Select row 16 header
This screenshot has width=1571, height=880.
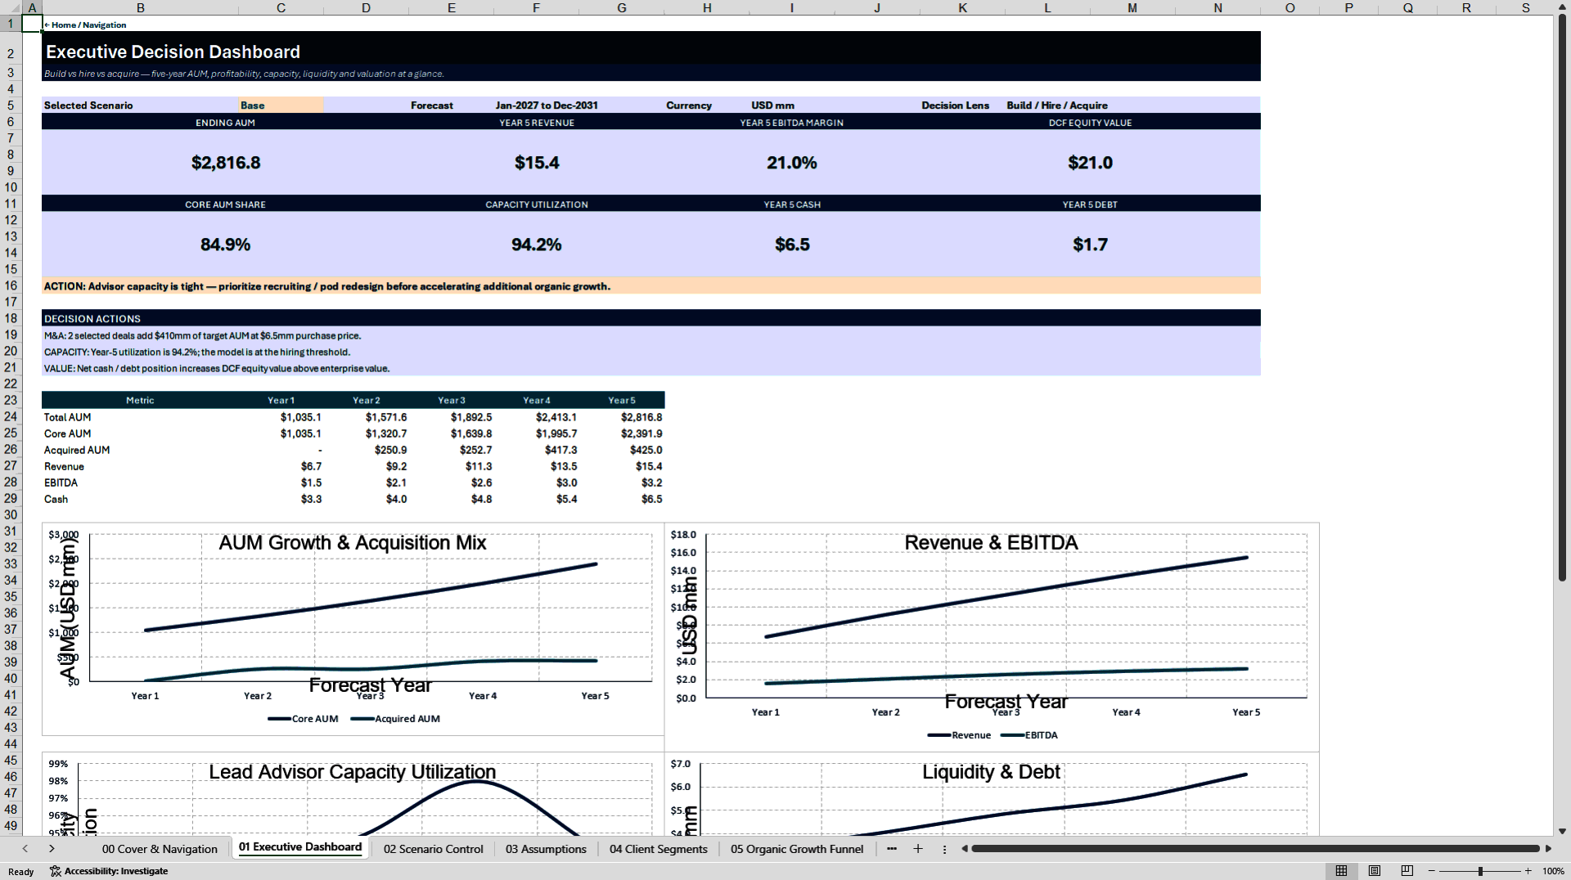coord(11,285)
